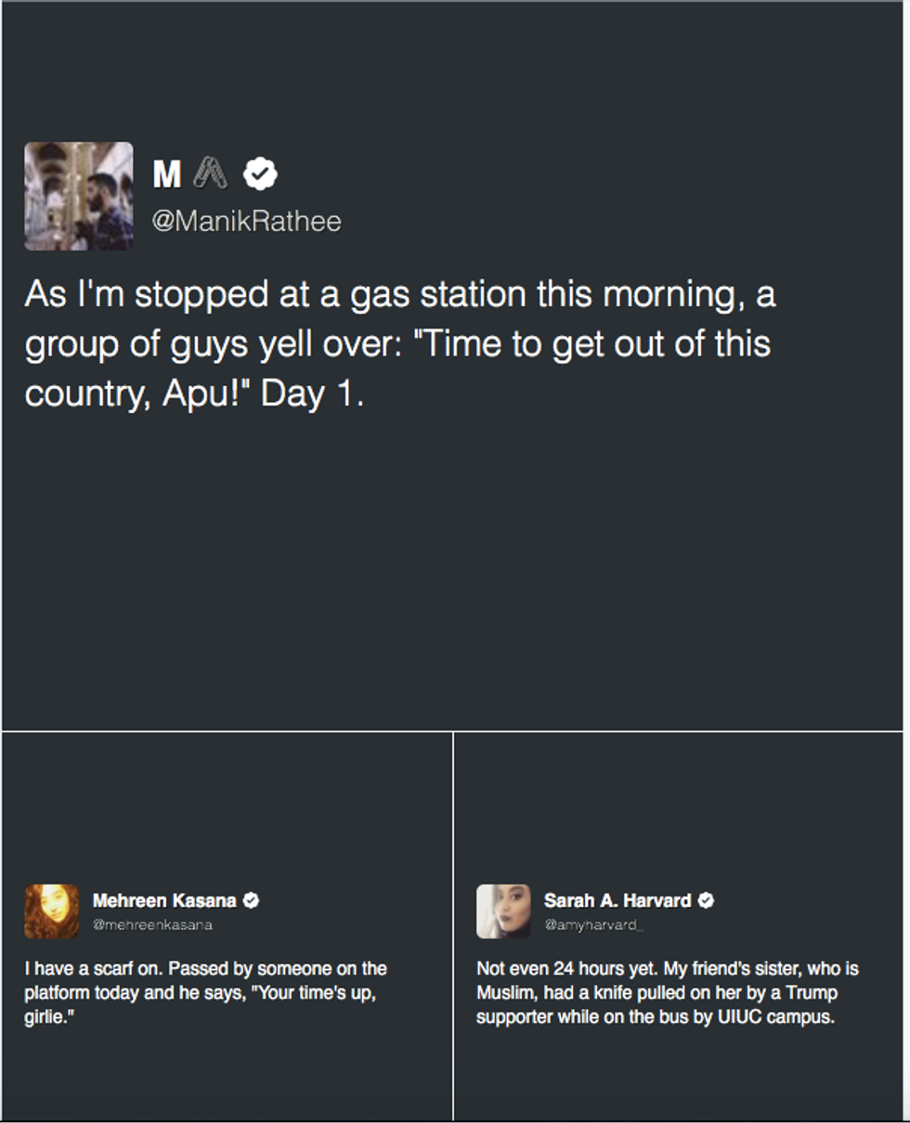Image resolution: width=910 pixels, height=1123 pixels.
Task: Open the @ManikRathee profile photo
Action: [79, 196]
